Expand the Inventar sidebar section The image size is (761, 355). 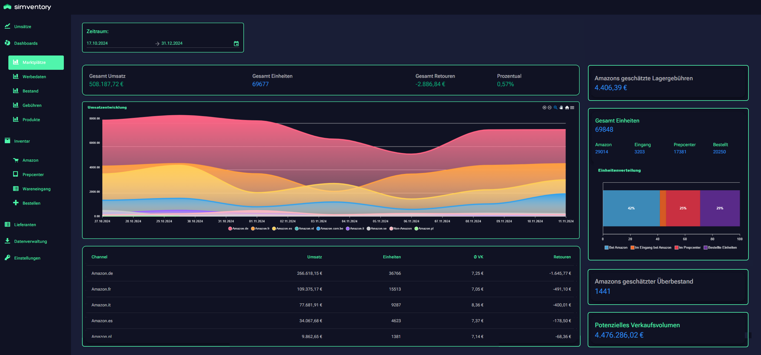coord(22,141)
